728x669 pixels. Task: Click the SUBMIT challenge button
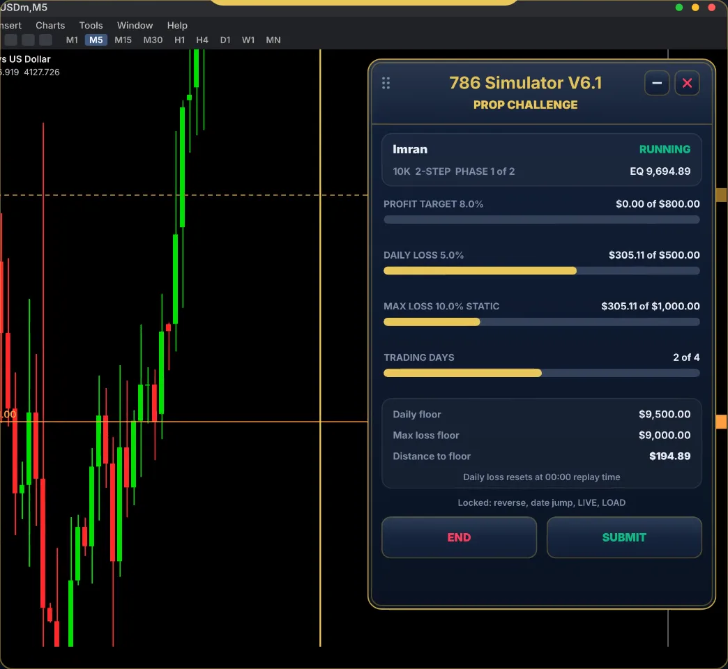[x=624, y=537]
